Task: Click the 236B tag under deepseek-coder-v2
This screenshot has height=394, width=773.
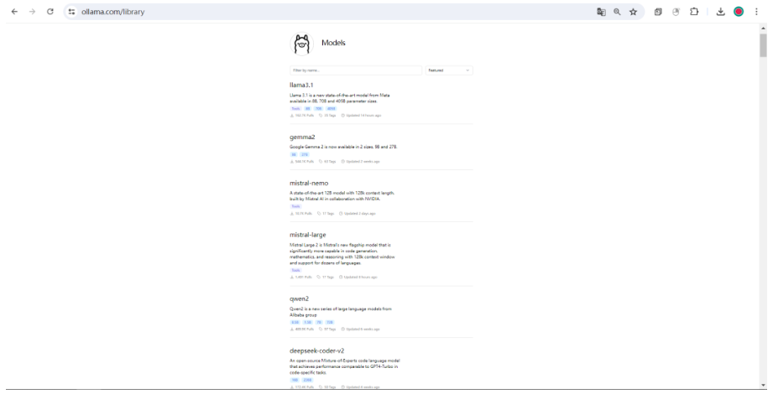Action: [308, 381]
